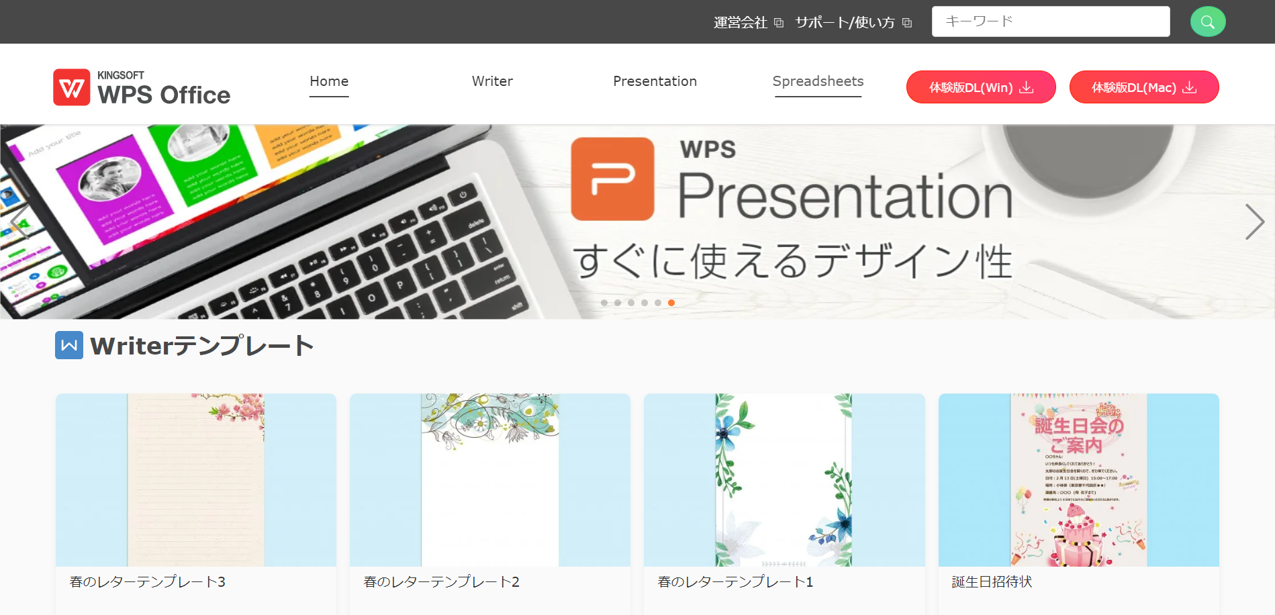Open the 運営会社 link
Screen dimensions: 1275x615
point(740,23)
